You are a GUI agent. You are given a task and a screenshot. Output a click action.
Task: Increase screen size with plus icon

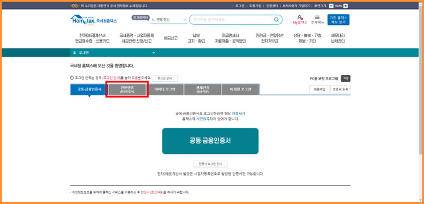point(346,6)
